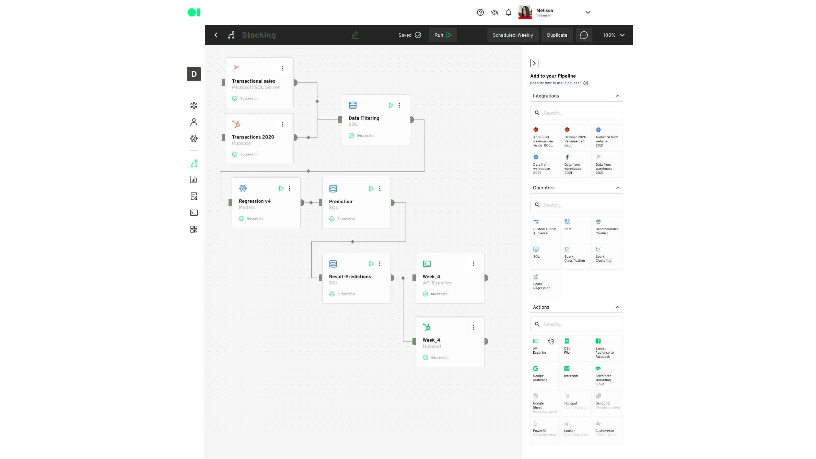This screenshot has height=459, width=816.
Task: Open the comments chat bubble icon
Action: (584, 35)
